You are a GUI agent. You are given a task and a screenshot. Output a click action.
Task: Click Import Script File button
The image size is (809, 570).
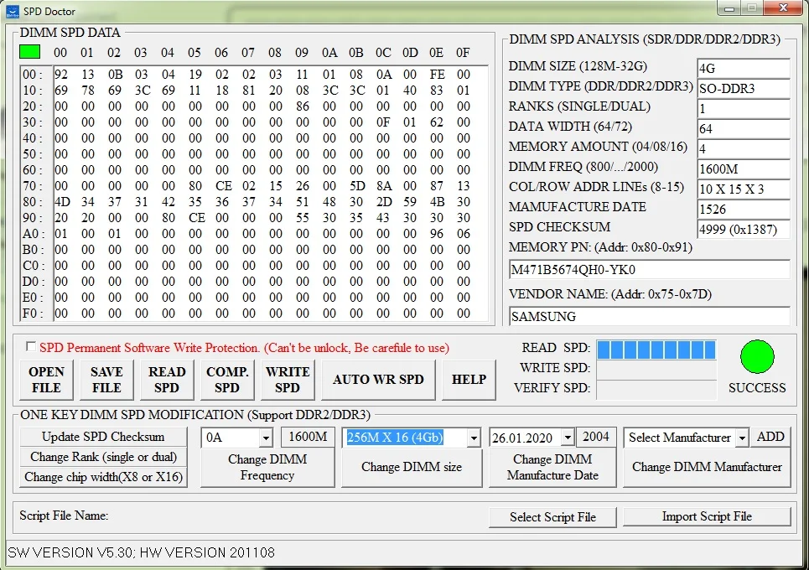point(707,517)
